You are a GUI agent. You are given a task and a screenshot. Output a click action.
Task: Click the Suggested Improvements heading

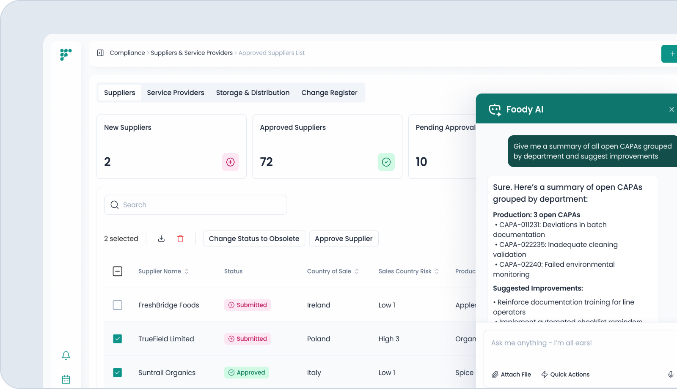[538, 288]
